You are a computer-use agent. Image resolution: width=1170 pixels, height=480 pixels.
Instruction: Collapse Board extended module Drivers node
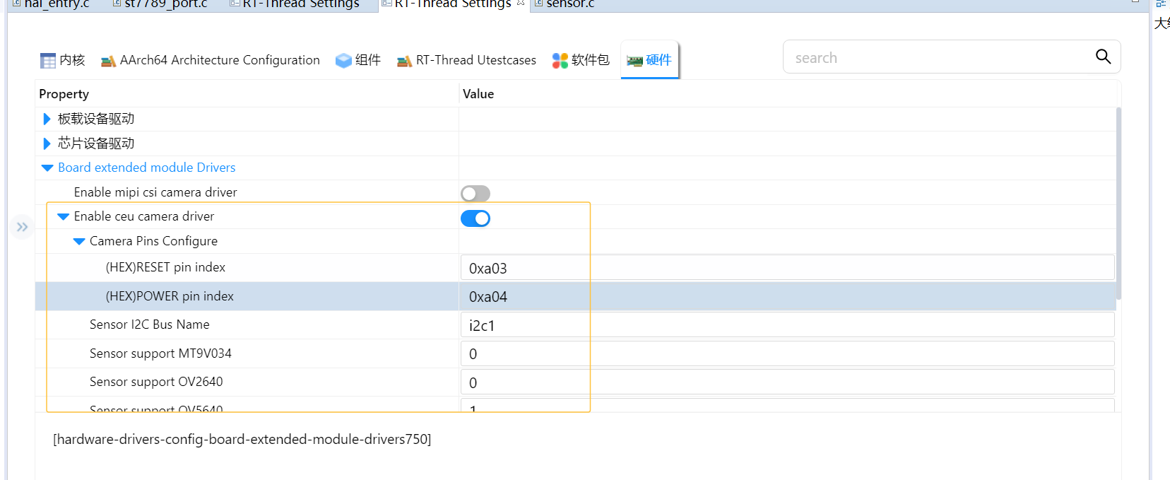point(47,168)
